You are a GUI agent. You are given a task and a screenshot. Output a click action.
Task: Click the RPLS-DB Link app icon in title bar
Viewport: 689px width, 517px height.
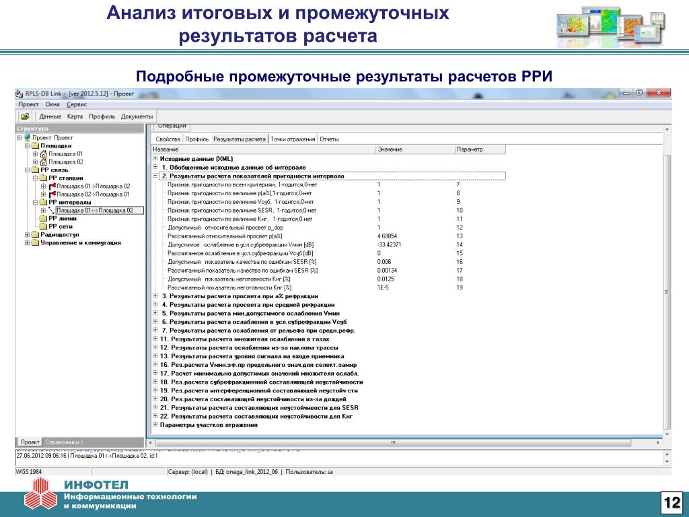19,94
